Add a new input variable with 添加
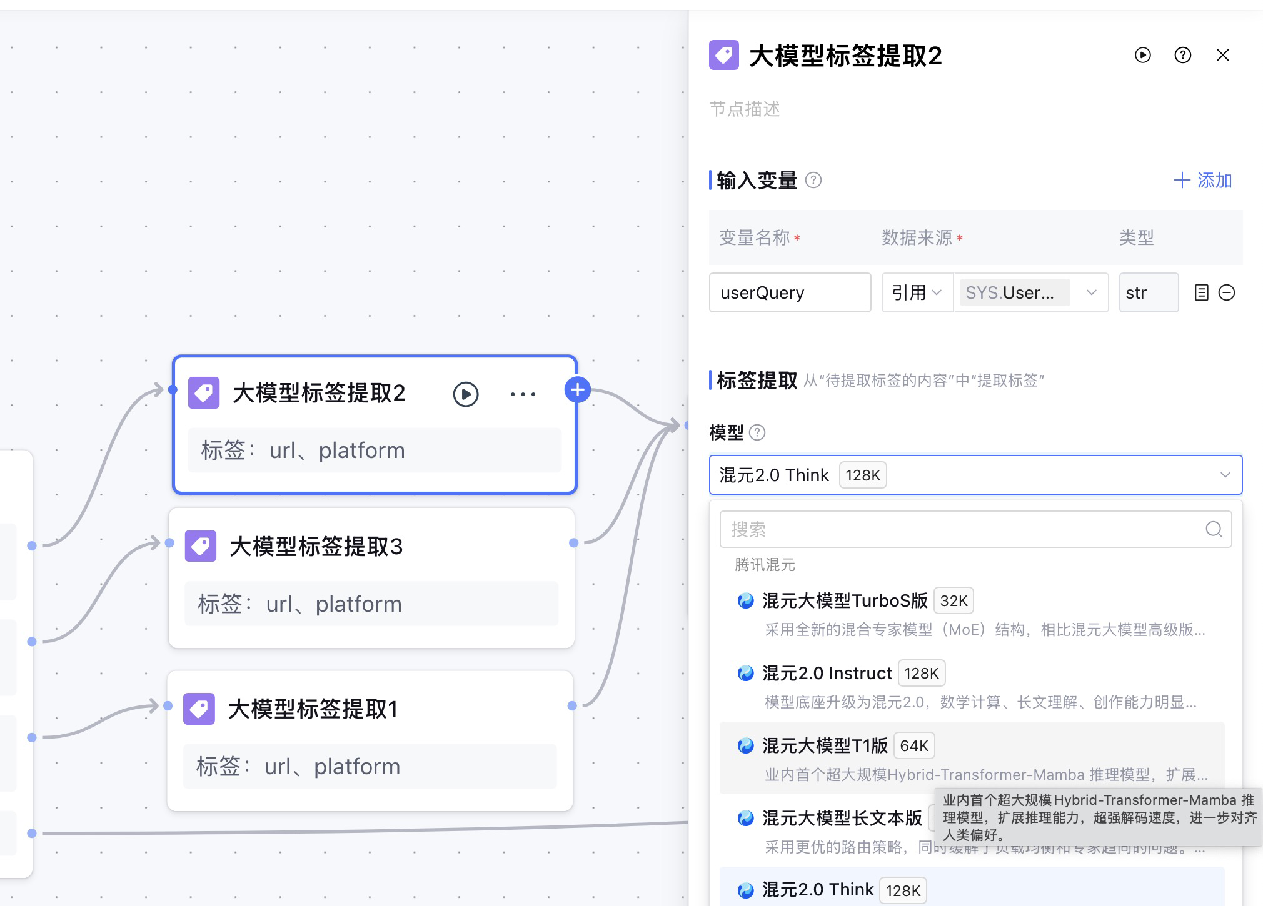This screenshot has width=1263, height=906. 1202,181
